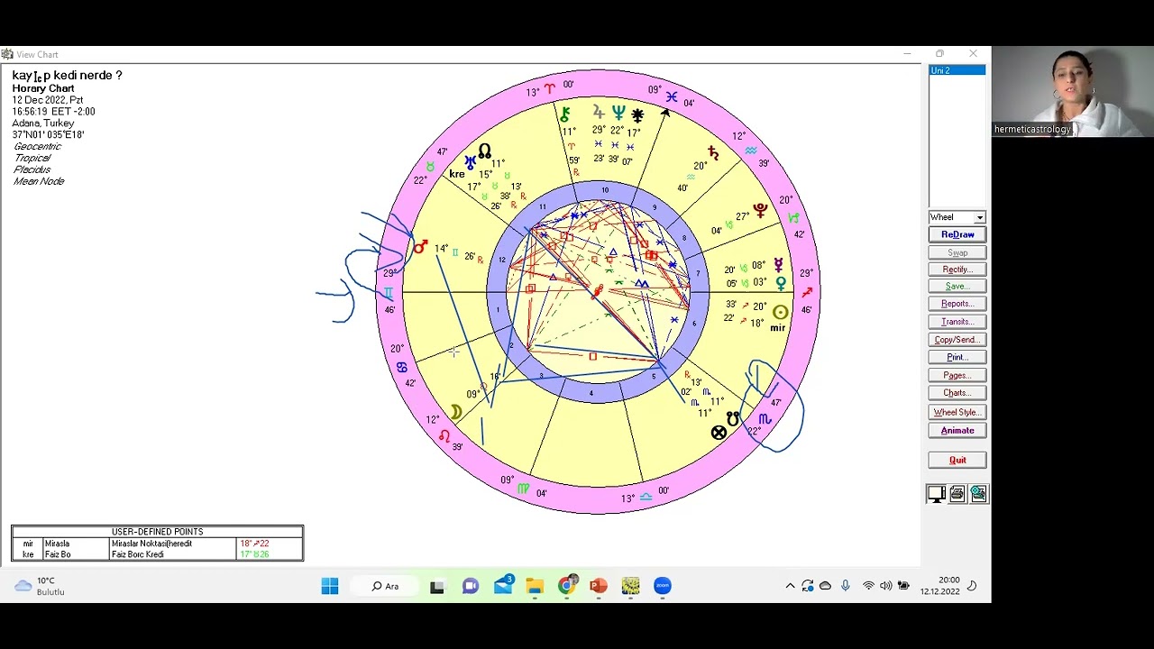Viewport: 1154px width, 649px height.
Task: Click the Mars glyph near Gemini cusp
Action: point(419,246)
